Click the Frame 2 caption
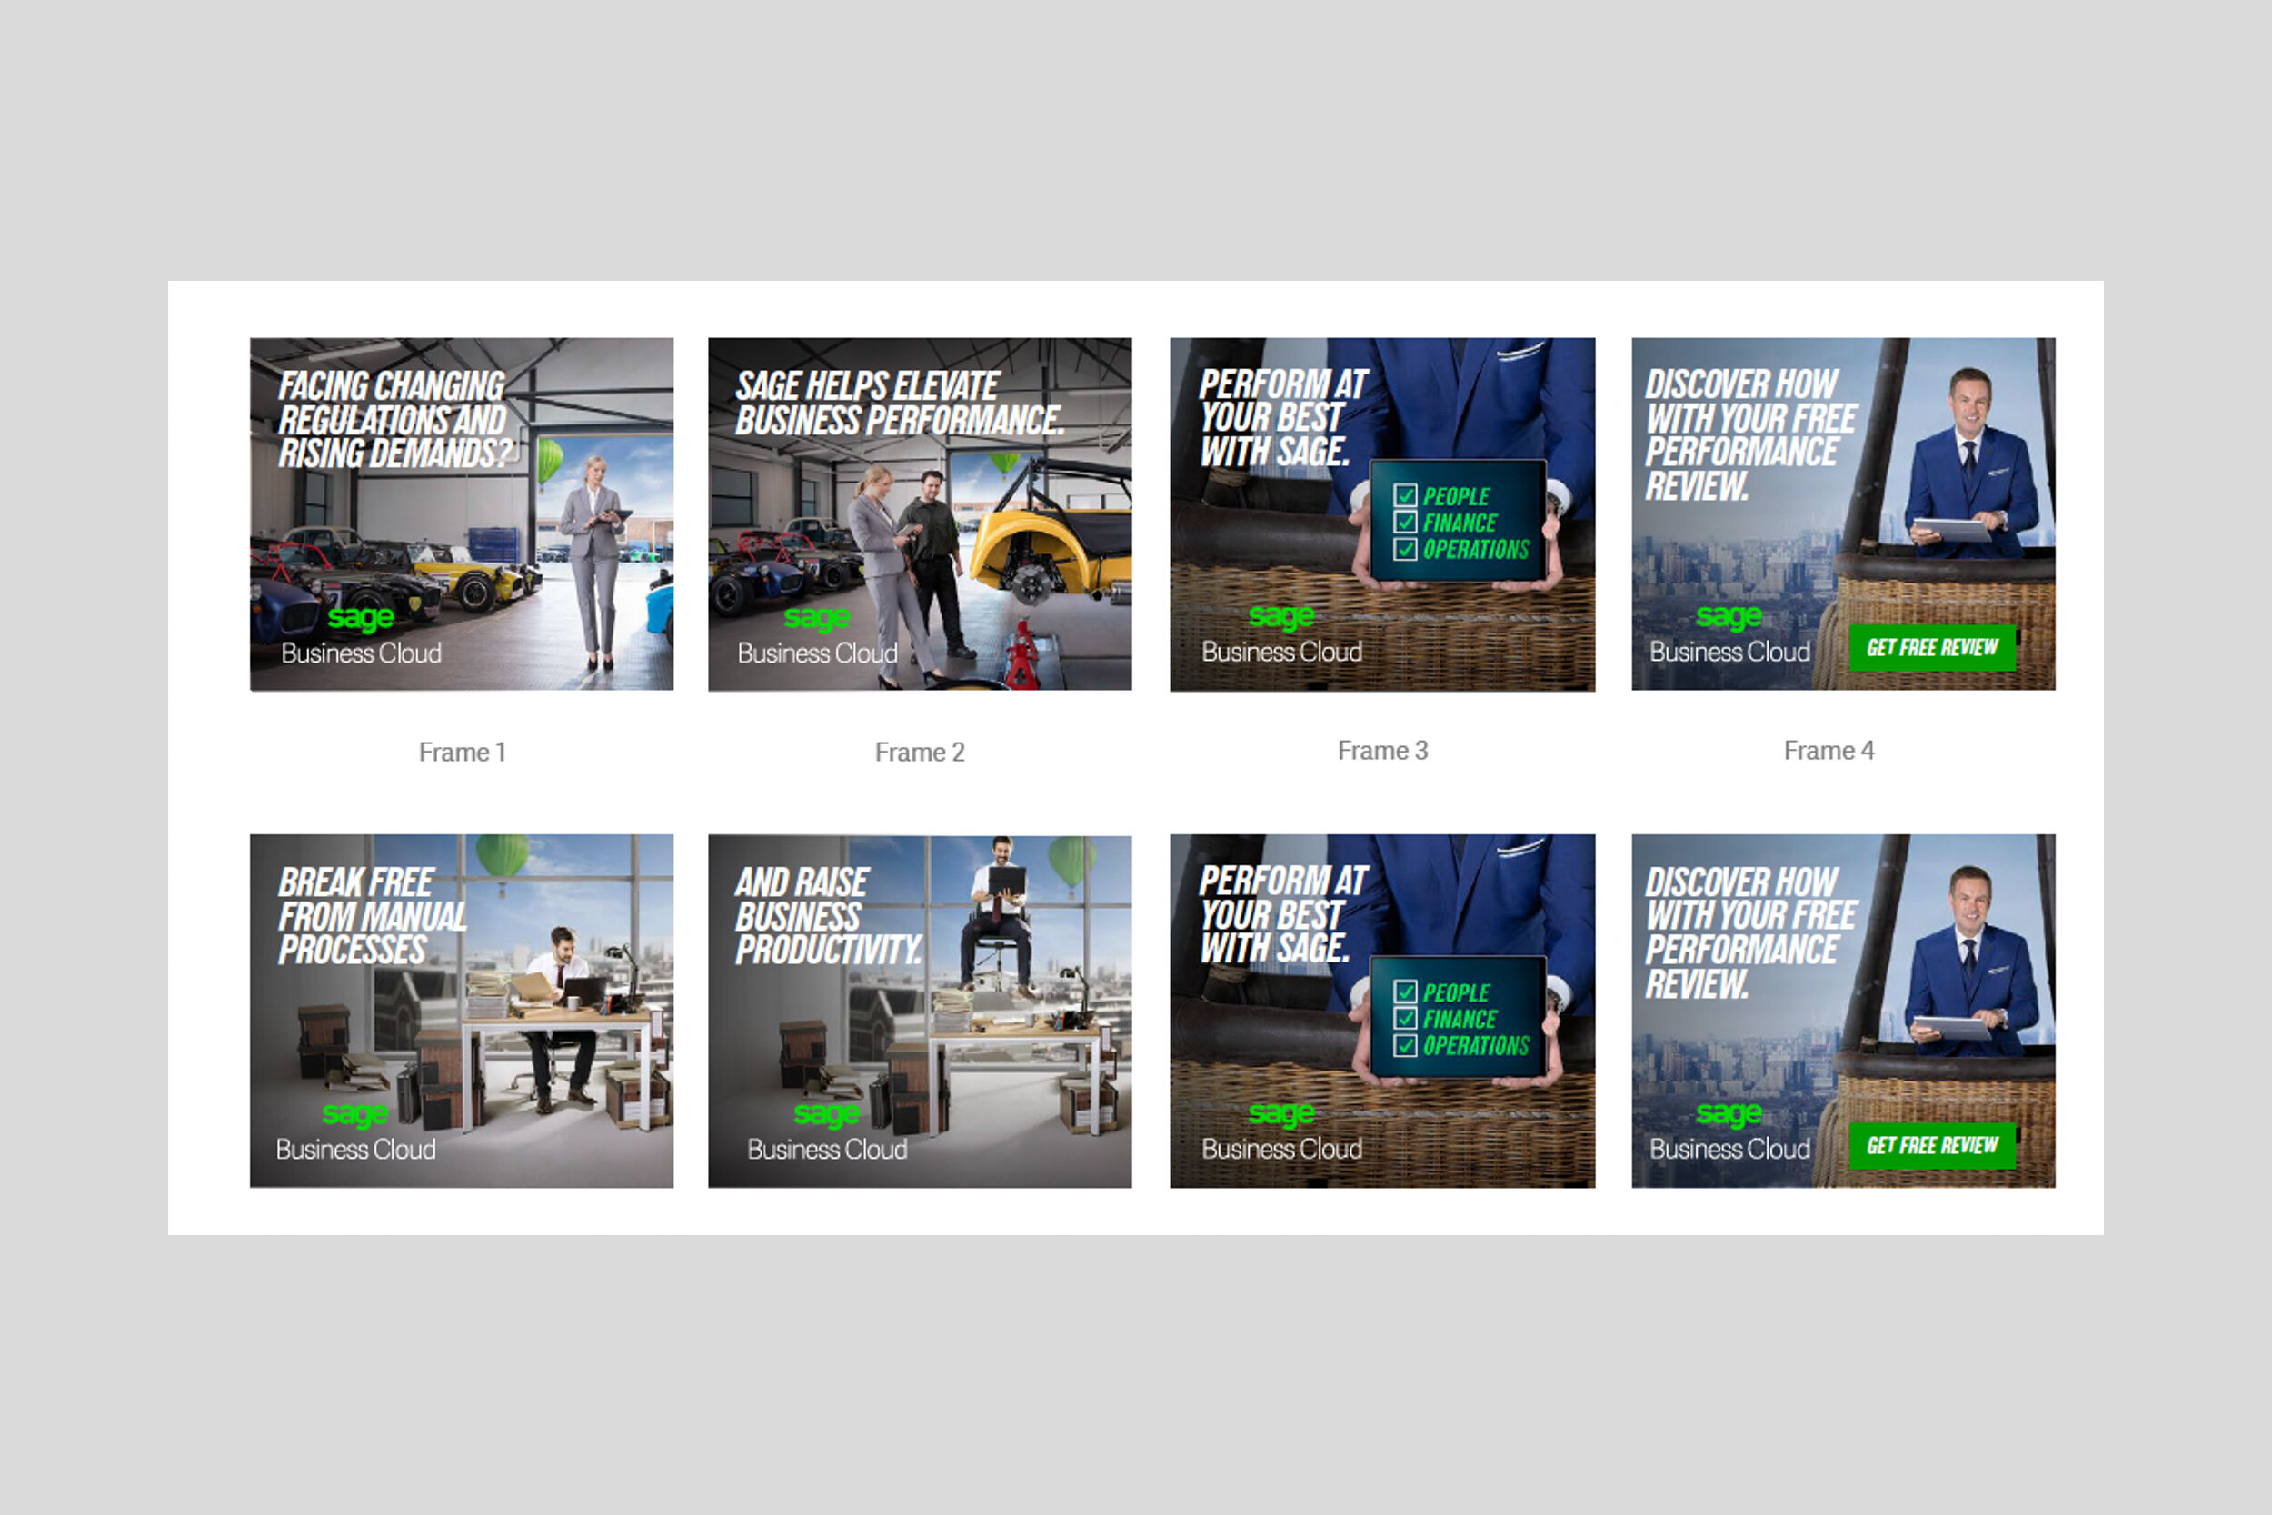The image size is (2272, 1515). (x=920, y=753)
